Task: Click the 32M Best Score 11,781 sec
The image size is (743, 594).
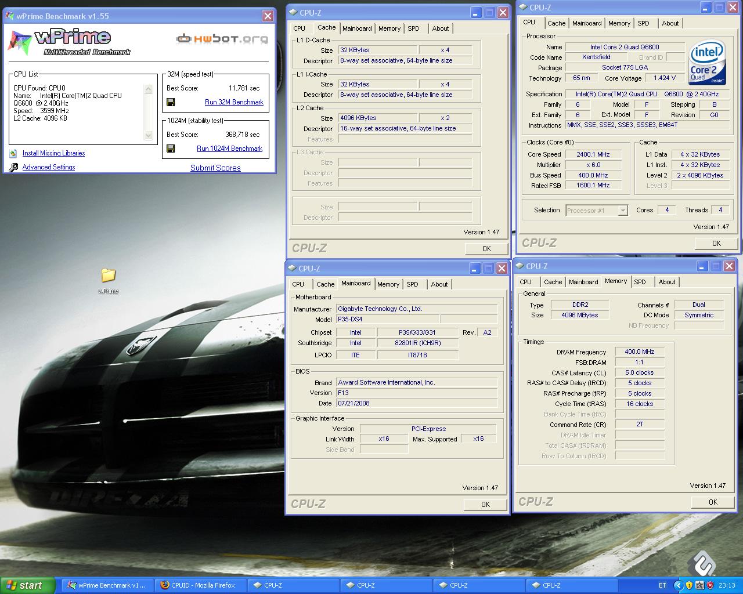Action: coord(244,88)
